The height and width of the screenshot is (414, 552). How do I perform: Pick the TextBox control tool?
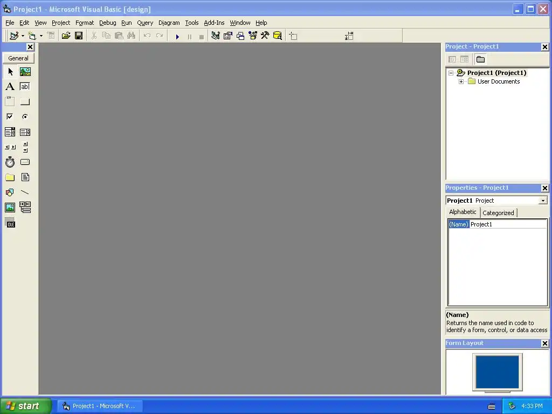point(25,87)
